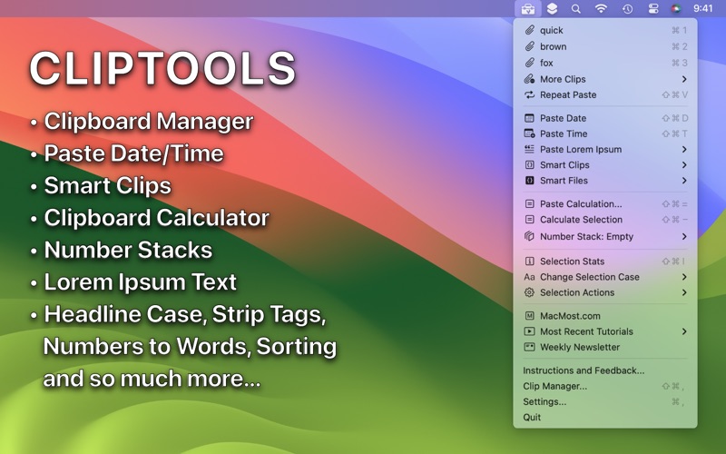Expand Smart Clips submenu arrow

(684, 165)
